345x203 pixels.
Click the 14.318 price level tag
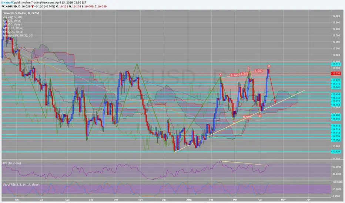pos(336,133)
